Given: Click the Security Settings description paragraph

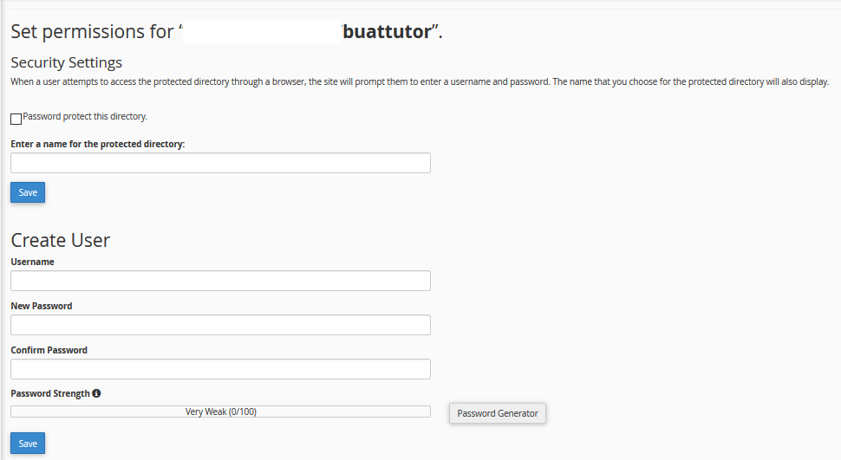Looking at the screenshot, I should 420,82.
